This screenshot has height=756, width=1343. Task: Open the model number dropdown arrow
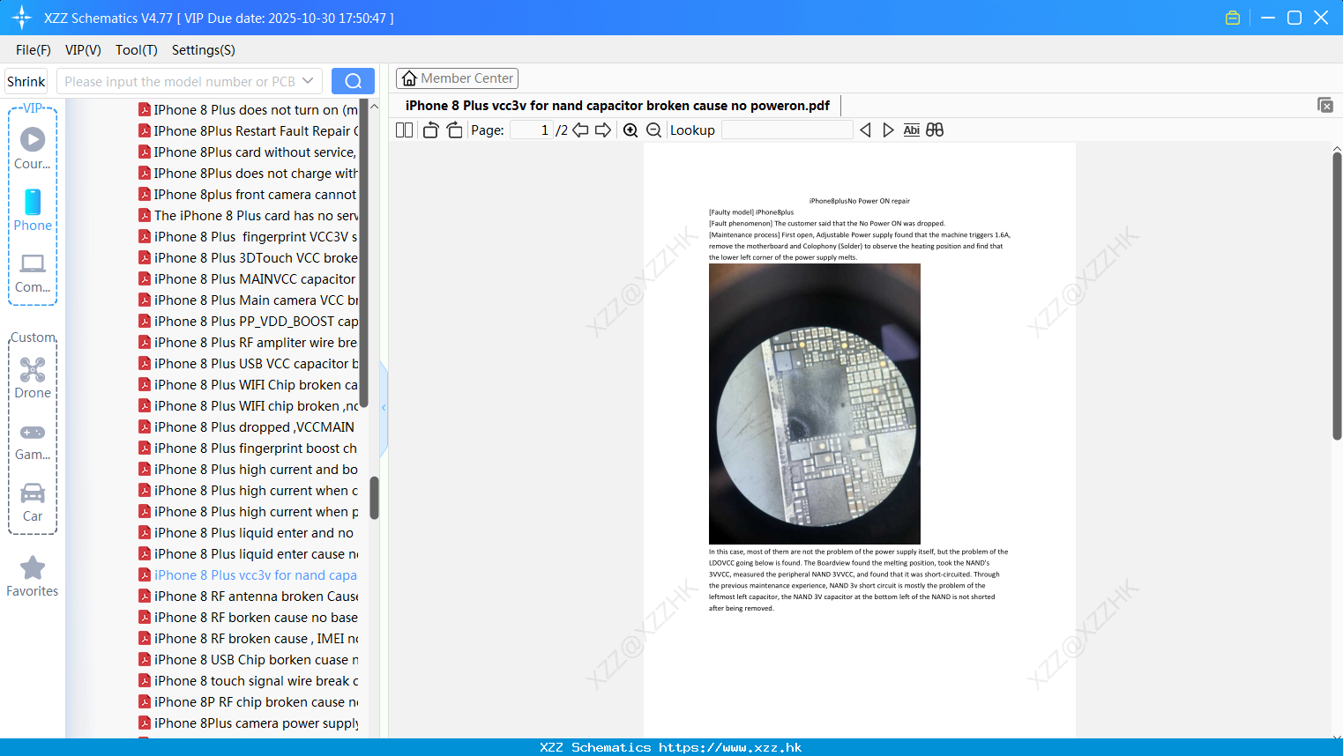point(308,81)
